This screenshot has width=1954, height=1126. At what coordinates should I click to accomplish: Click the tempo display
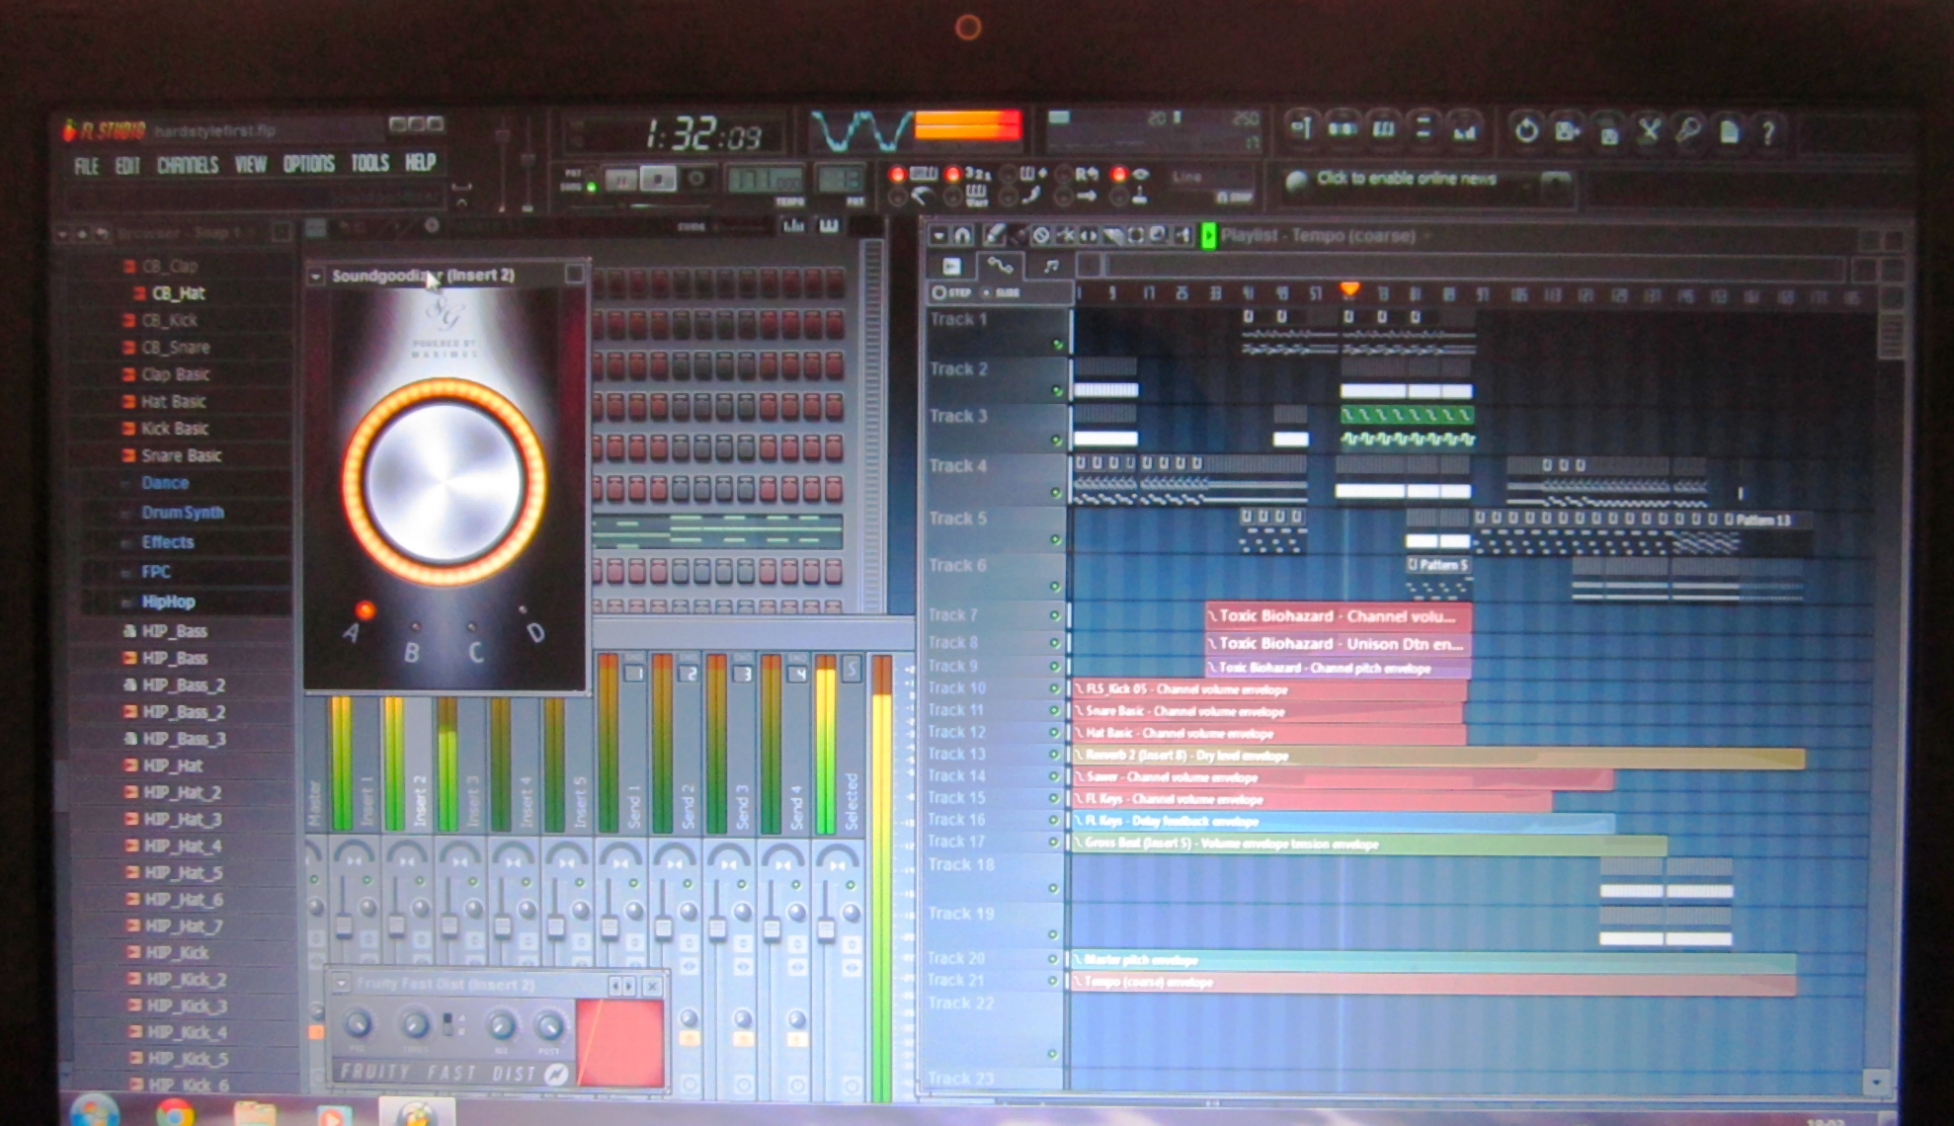(765, 180)
